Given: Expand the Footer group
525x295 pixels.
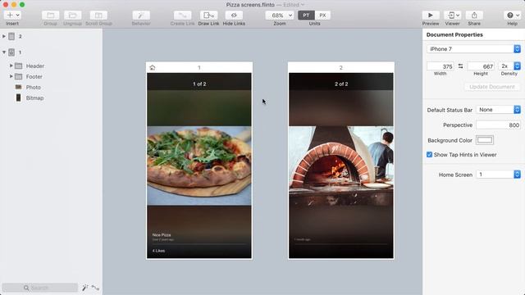Looking at the screenshot, I should point(11,76).
